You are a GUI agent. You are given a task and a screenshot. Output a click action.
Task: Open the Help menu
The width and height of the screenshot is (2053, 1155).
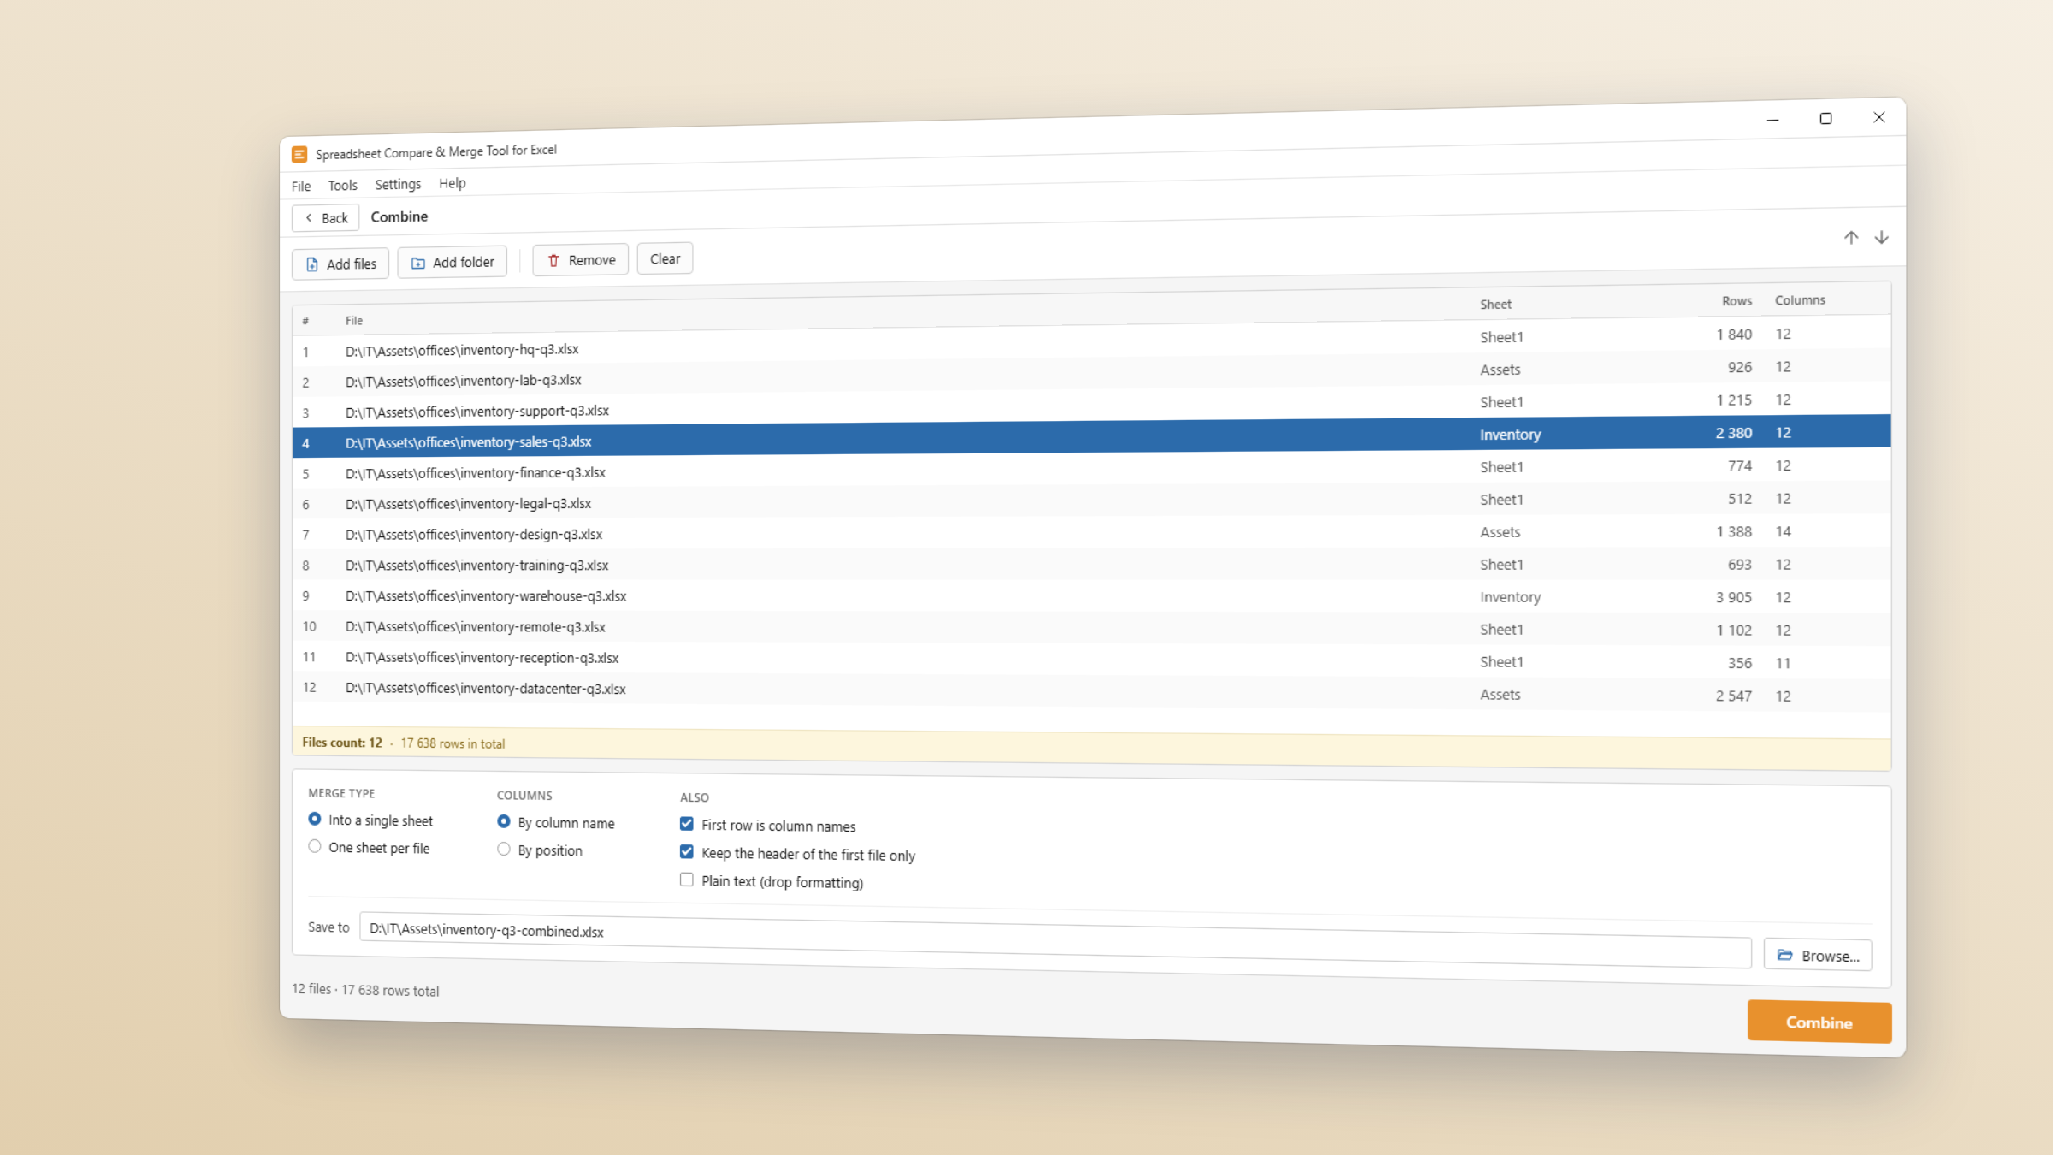[x=453, y=183]
